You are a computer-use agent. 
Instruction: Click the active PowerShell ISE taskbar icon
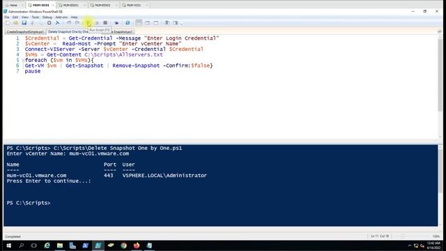pyautogui.click(x=98, y=245)
